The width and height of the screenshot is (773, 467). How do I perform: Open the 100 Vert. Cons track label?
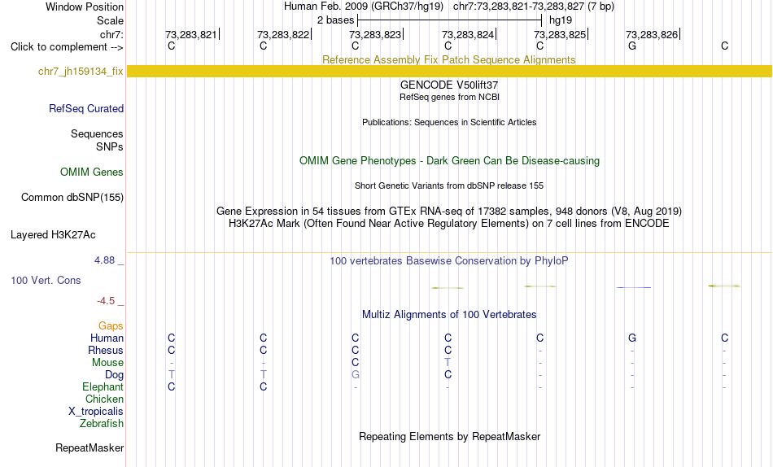[x=46, y=280]
